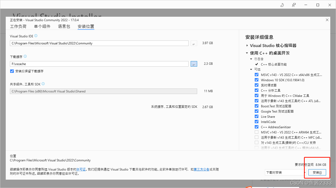Screen dimensions: 336x188
Task: Click the 安装 button
Action: 317,172
